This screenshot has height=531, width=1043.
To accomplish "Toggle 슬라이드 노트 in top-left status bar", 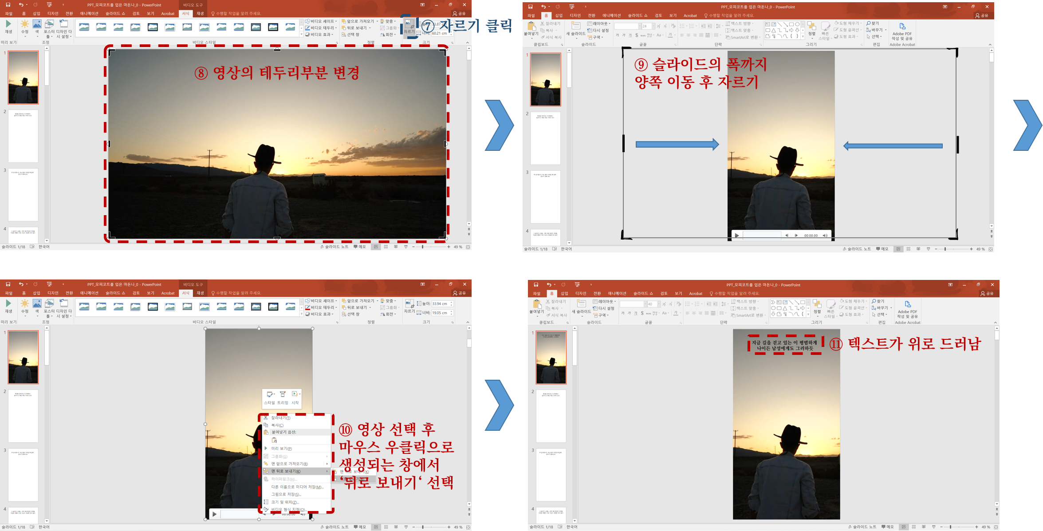I will pos(335,247).
